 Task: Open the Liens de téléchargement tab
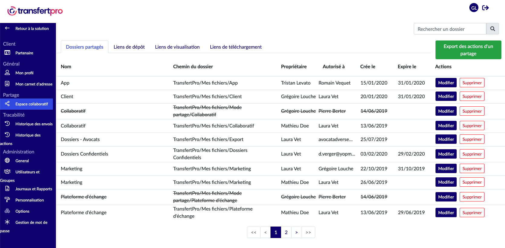(x=236, y=47)
